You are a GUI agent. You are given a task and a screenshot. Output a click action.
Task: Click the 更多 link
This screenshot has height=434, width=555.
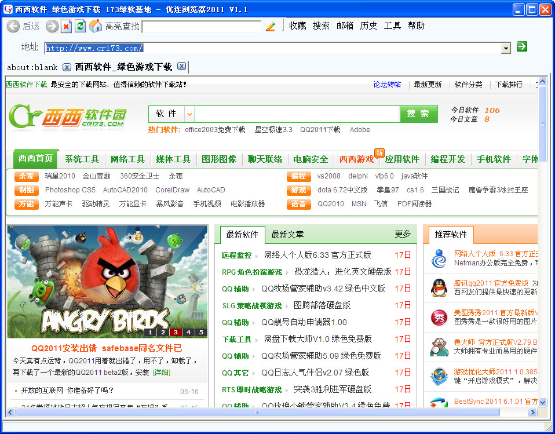click(x=403, y=234)
